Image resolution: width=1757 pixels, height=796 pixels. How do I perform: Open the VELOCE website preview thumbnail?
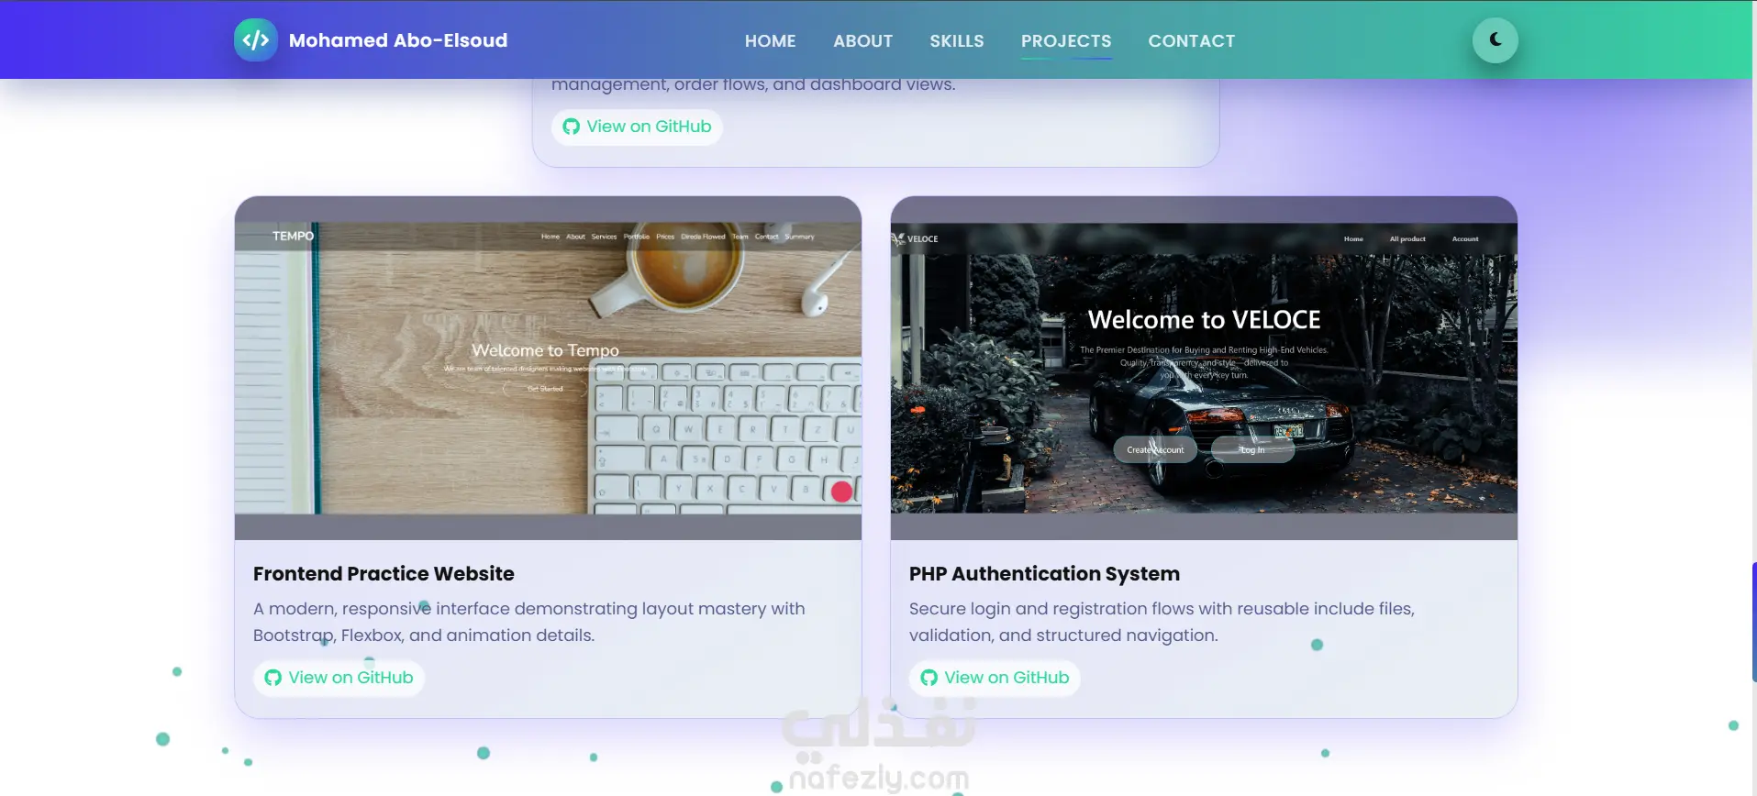click(x=1204, y=368)
